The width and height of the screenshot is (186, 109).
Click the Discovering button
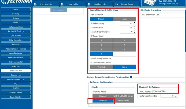58,10
